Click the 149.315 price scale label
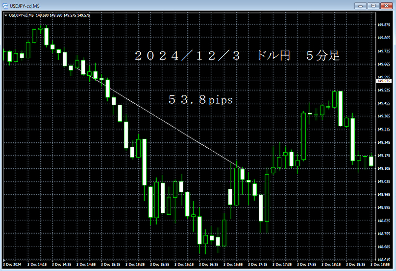Viewport: 396px width, 271px height. (x=384, y=129)
